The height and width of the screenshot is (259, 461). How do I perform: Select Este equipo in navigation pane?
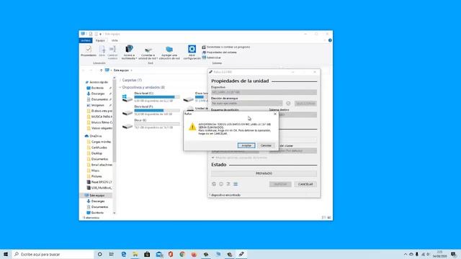(97, 195)
